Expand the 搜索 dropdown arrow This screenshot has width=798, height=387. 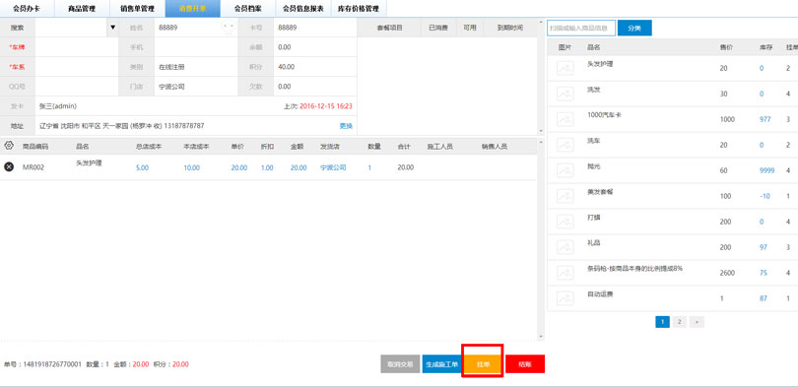[x=113, y=28]
